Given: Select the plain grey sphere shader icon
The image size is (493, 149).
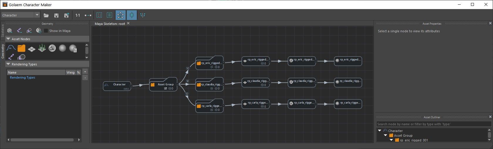Looking at the screenshot, I should click(x=63, y=48).
